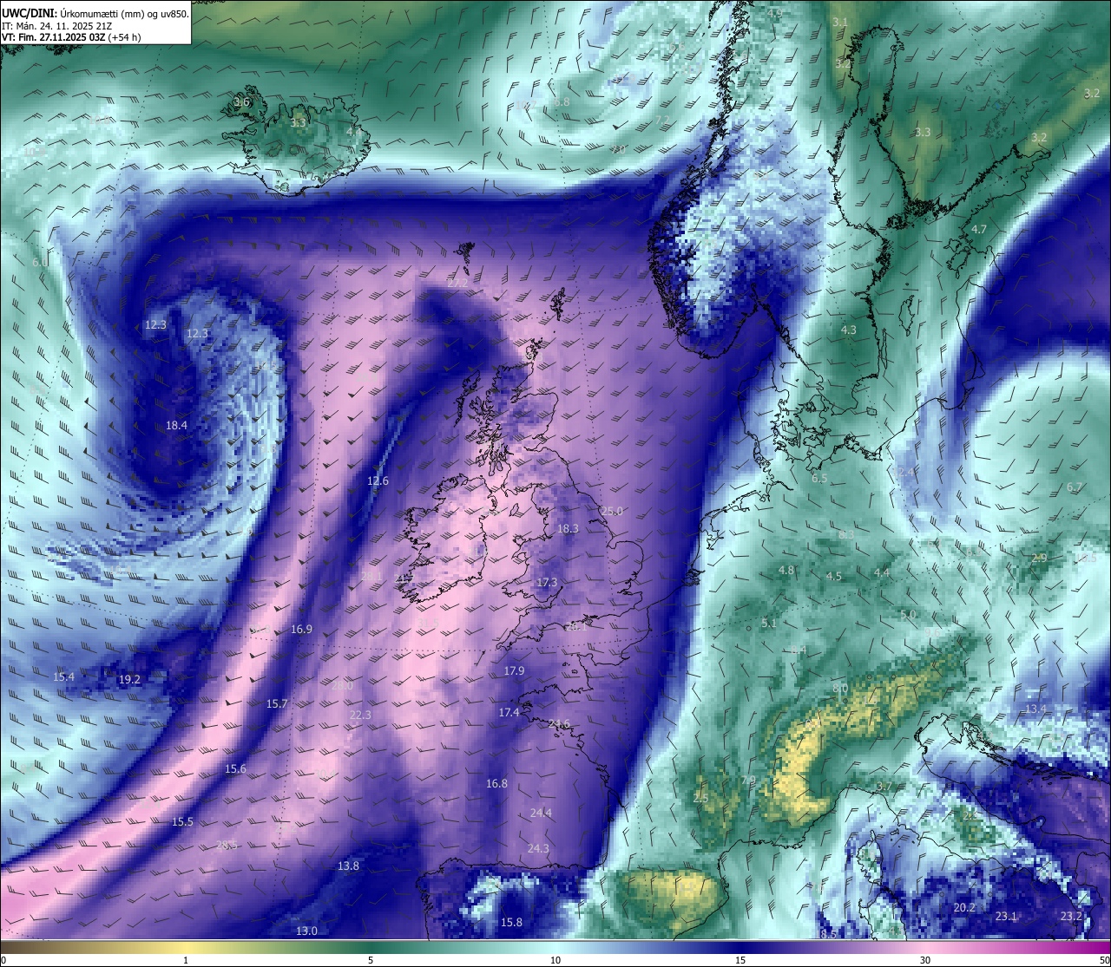Click the 22.3 map value

coord(360,715)
